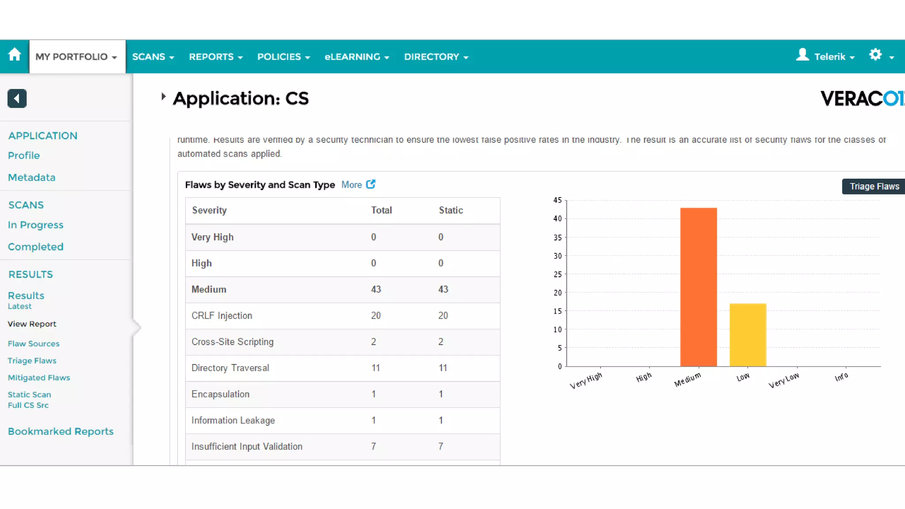The image size is (905, 509).
Task: Expand the Application: CS title triangle
Action: tap(164, 97)
